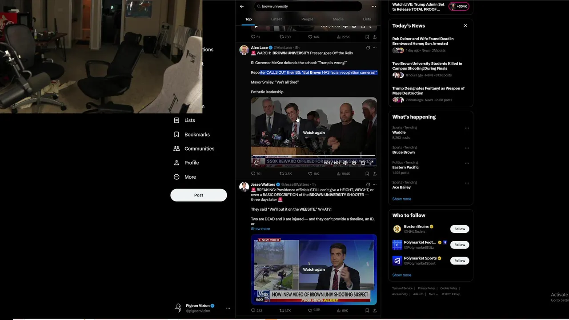Viewport: 569px width, 320px height.
Task: Click the Post button
Action: [199, 195]
